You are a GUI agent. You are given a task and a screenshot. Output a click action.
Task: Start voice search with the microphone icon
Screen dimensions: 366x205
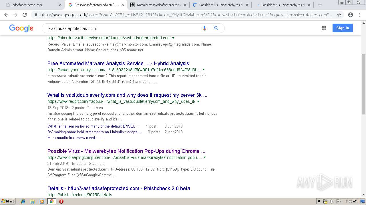click(204, 28)
